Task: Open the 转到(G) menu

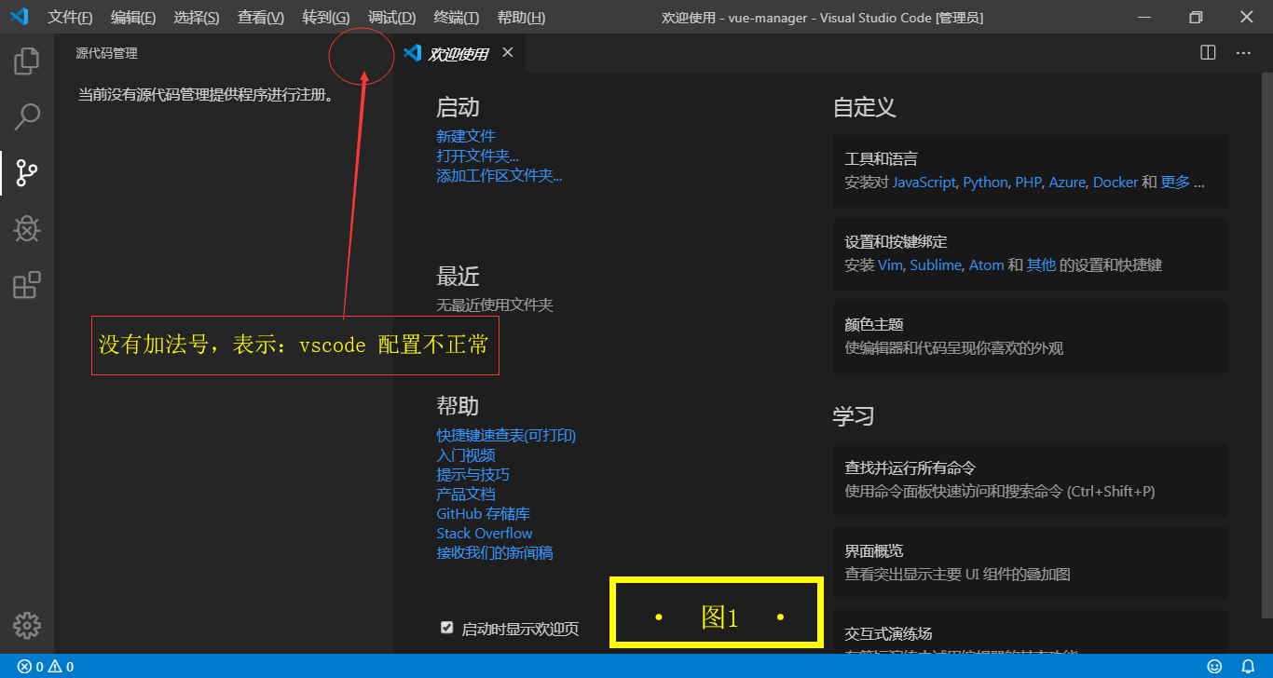Action: click(x=326, y=18)
